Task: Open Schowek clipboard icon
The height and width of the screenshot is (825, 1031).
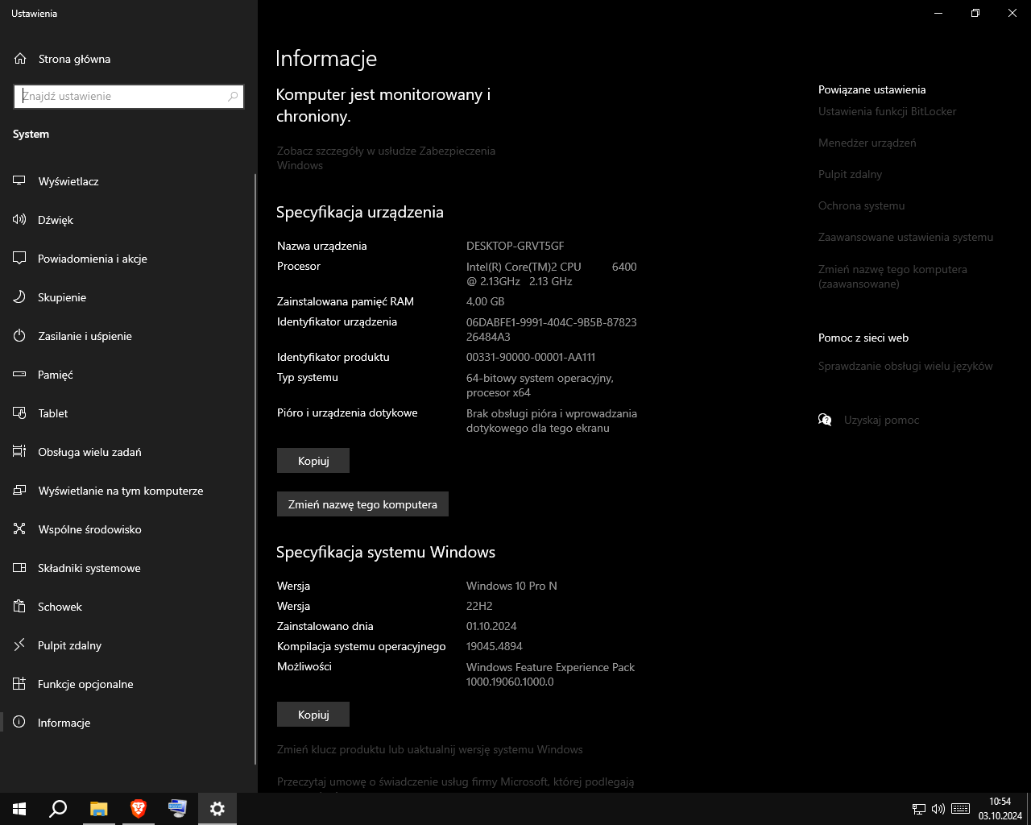Action: point(19,607)
